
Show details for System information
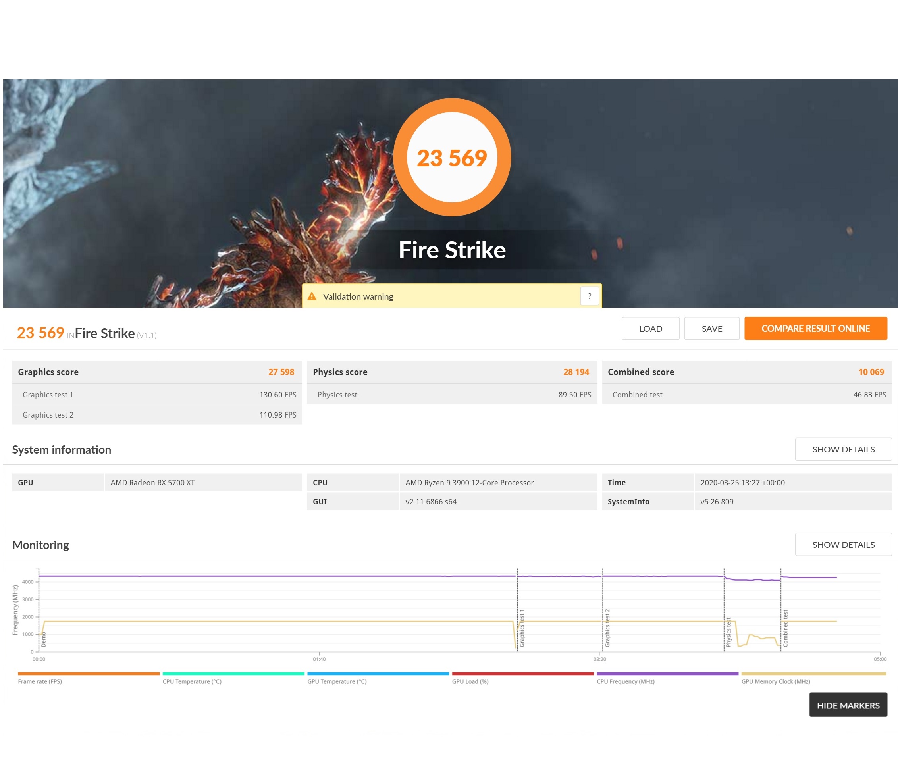click(x=843, y=449)
